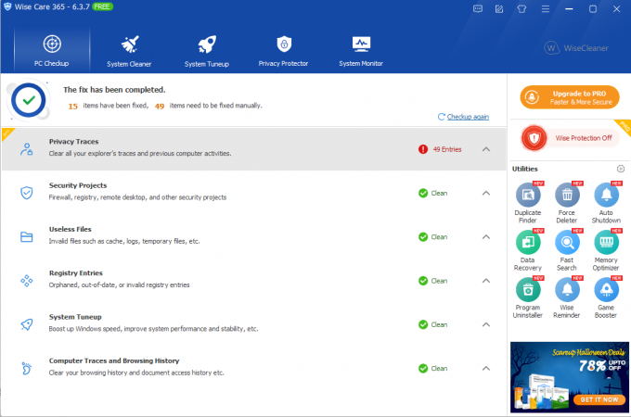Open the Auto Shutdown utility
Image resolution: width=631 pixels, height=417 pixels.
[x=606, y=202]
